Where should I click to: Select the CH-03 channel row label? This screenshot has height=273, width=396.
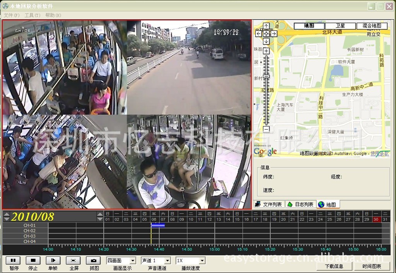[x=25, y=236]
